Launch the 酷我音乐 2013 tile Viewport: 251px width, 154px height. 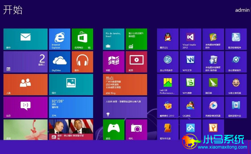[168, 107]
